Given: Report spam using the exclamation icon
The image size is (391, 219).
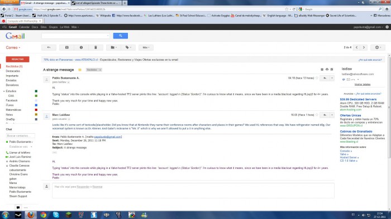Looking at the screenshot, I should pyautogui.click(x=81, y=47).
